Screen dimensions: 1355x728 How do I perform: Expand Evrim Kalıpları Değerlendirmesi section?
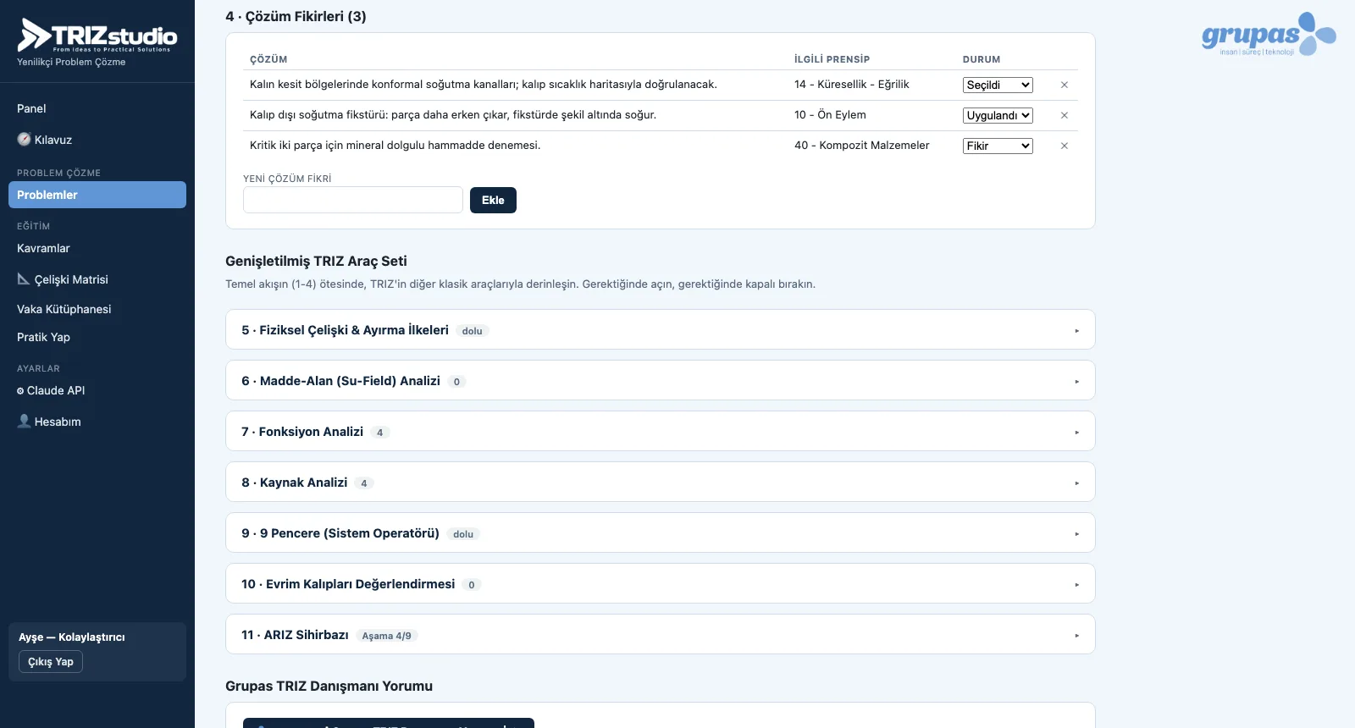(661, 583)
